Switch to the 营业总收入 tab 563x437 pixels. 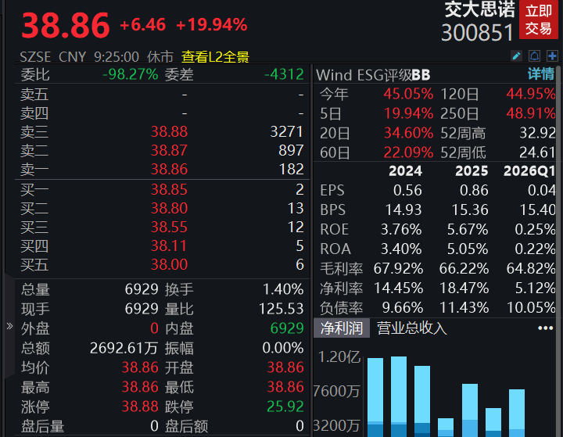coord(411,328)
